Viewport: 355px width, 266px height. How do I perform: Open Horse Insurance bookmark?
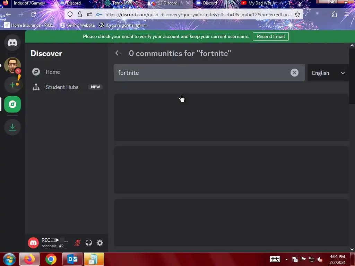(x=30, y=25)
